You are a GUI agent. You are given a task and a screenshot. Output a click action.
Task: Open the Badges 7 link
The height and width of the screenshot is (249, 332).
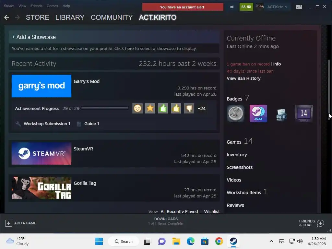click(x=238, y=98)
